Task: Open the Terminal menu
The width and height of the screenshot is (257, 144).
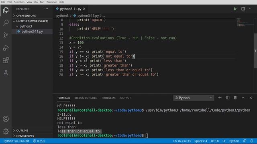Action: coord(51,2)
